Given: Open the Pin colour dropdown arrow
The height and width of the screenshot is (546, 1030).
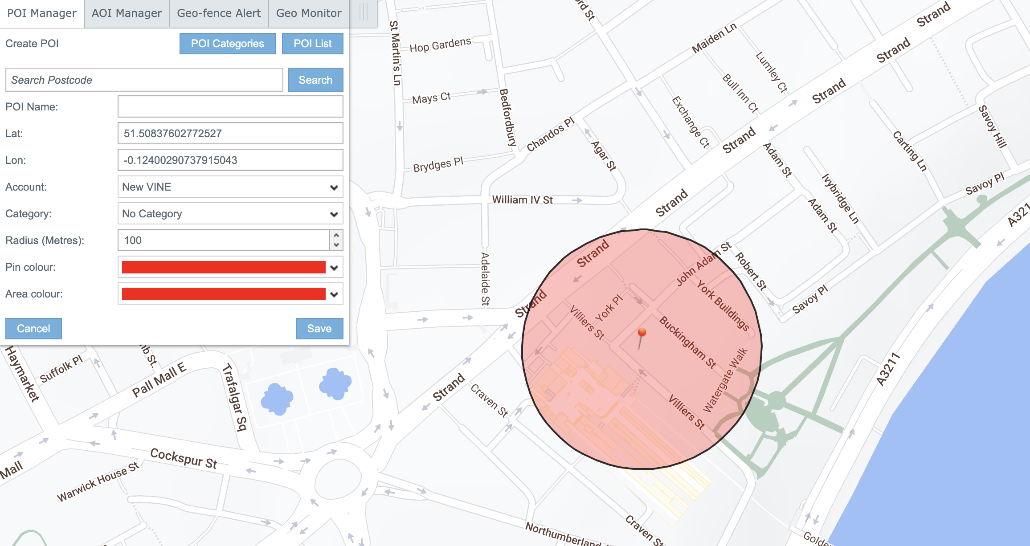Looking at the screenshot, I should tap(334, 268).
